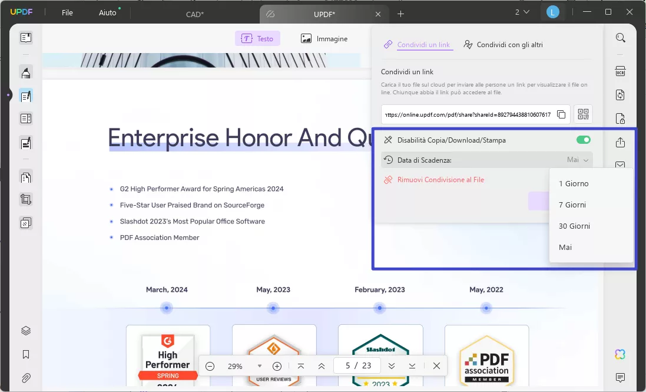Copy the share link with copy icon
This screenshot has height=392, width=646.
click(561, 114)
